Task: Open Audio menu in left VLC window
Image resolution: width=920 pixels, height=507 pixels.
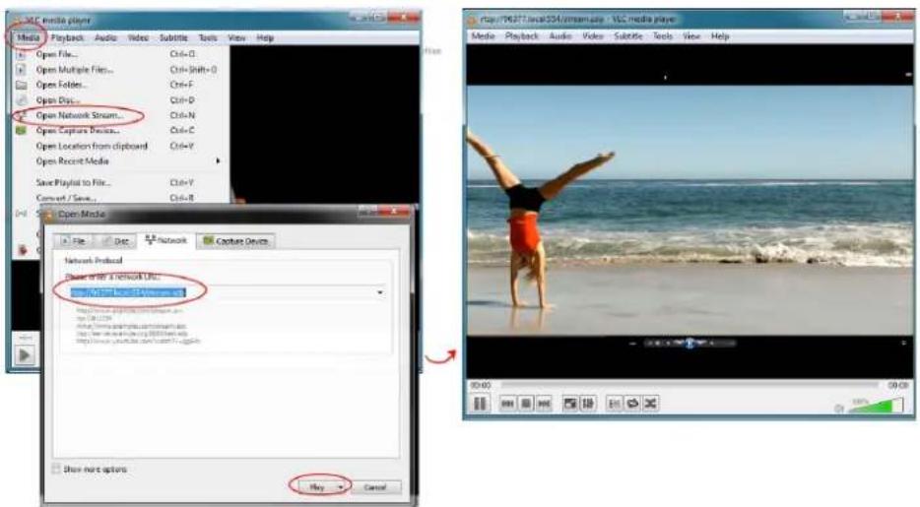Action: click(x=105, y=37)
